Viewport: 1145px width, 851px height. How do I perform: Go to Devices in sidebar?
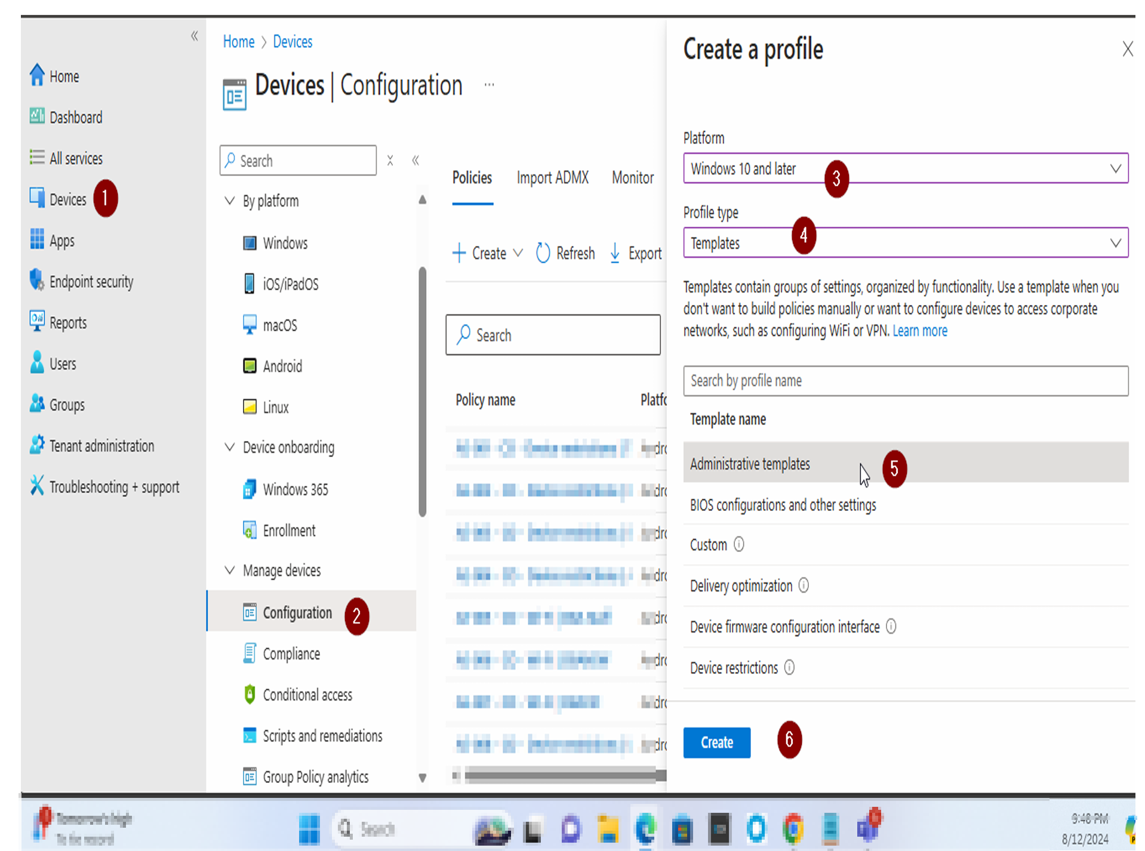[58, 199]
